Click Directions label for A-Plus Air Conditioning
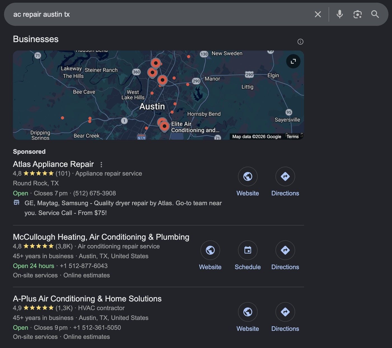The width and height of the screenshot is (392, 348). [x=285, y=329]
